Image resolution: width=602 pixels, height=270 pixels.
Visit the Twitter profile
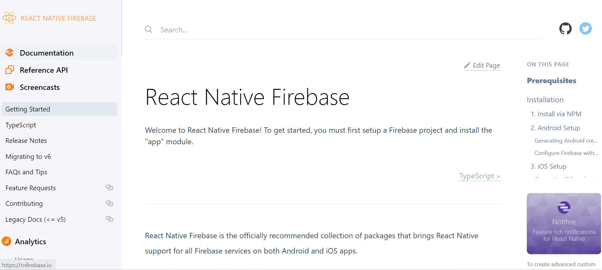pyautogui.click(x=585, y=28)
